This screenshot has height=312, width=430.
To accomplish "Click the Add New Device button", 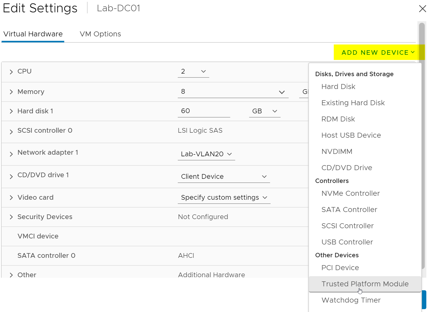I will click(x=378, y=53).
